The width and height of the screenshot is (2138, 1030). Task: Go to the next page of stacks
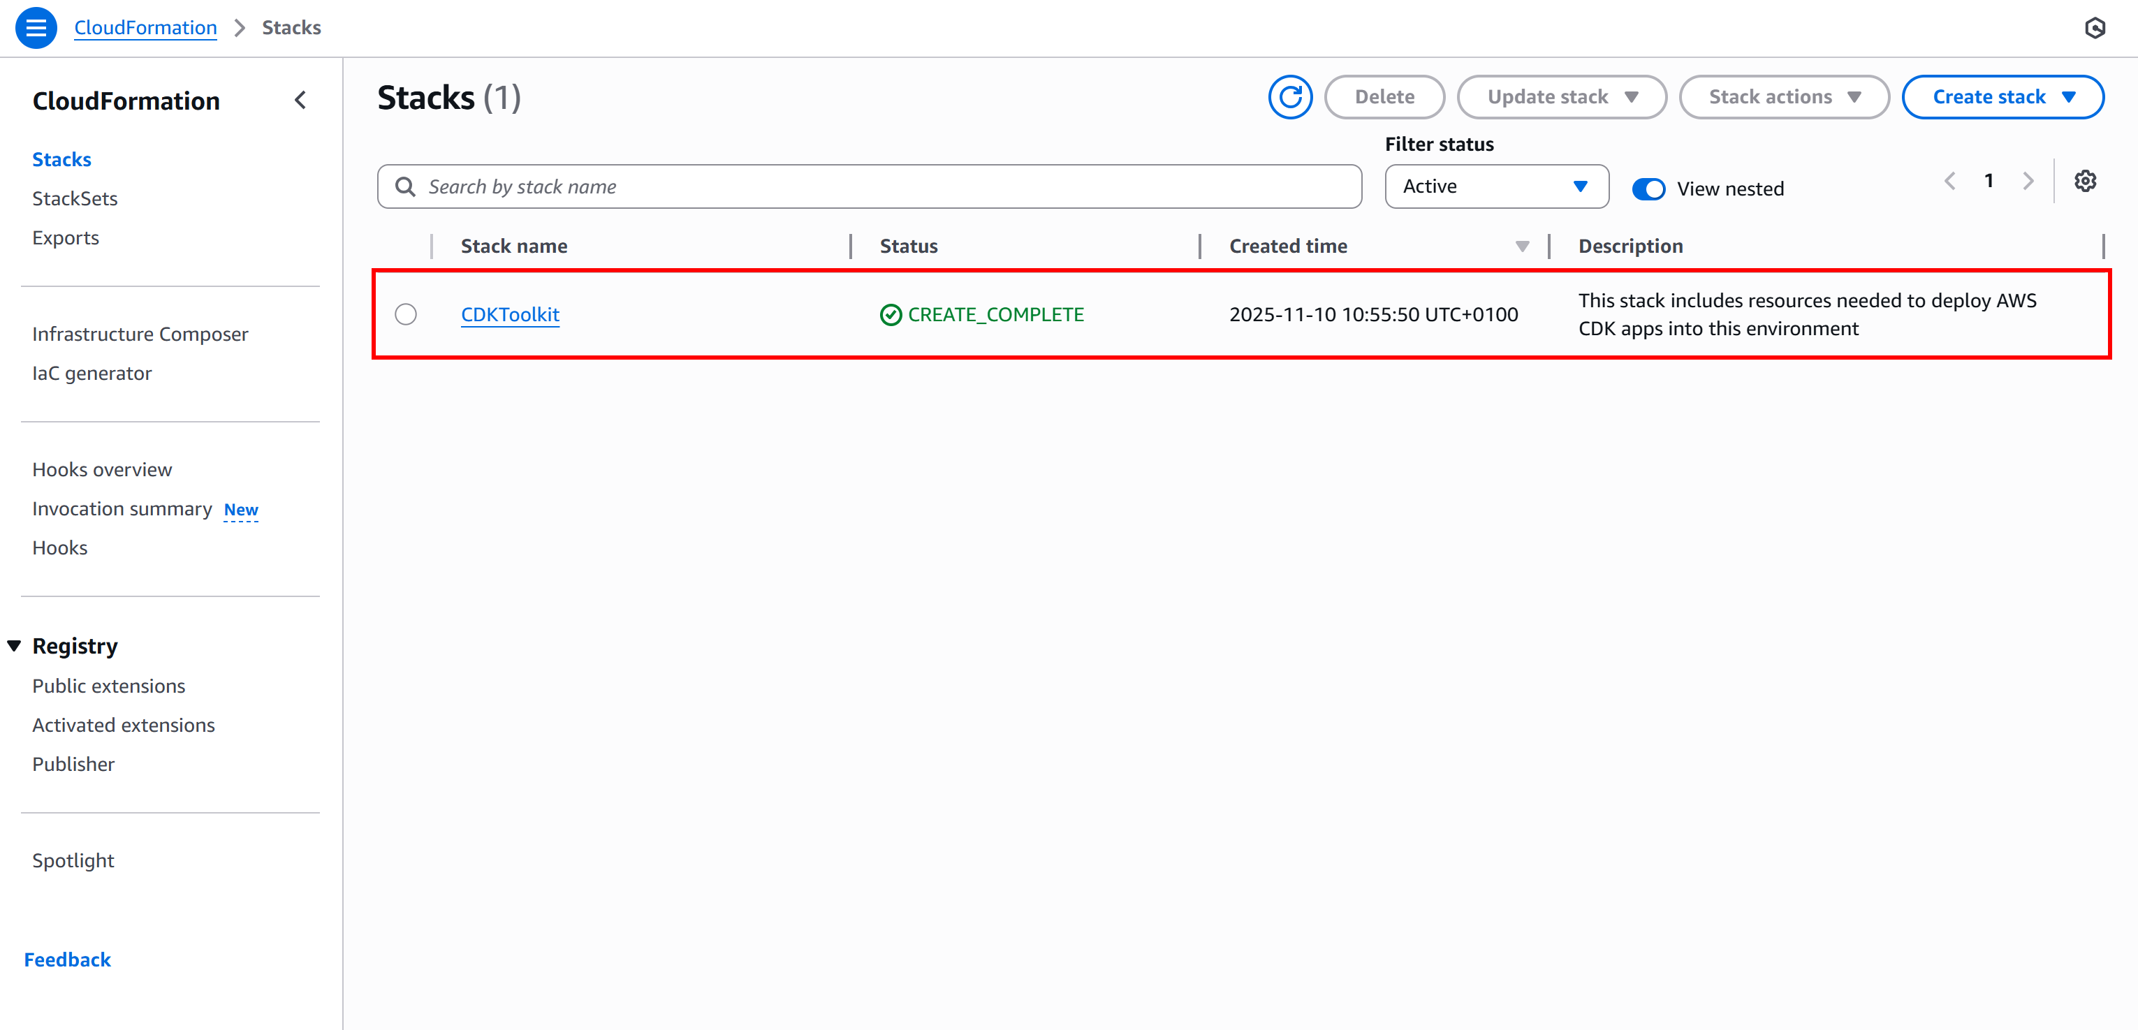2028,180
